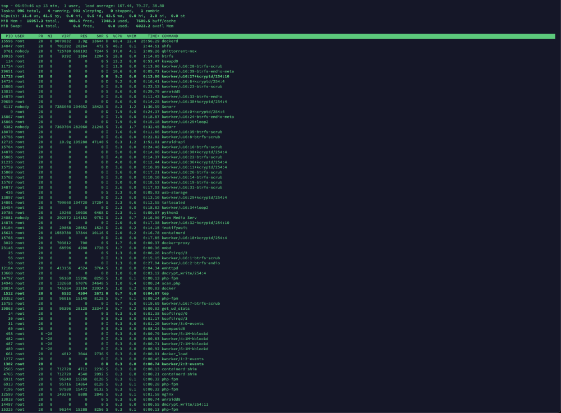Select the docker_load process name
The height and width of the screenshot is (413, 561).
(x=174, y=354)
